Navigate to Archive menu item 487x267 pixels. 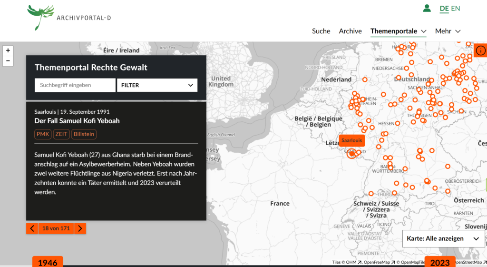(350, 31)
